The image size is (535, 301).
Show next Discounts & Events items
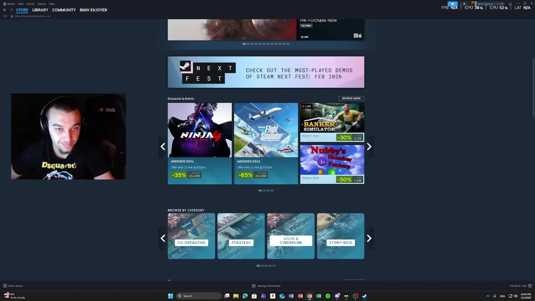pyautogui.click(x=369, y=146)
